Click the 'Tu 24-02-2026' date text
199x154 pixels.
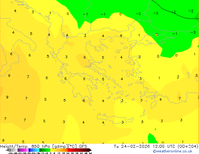(132, 146)
